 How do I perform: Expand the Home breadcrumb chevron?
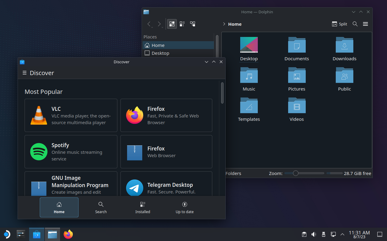click(224, 24)
